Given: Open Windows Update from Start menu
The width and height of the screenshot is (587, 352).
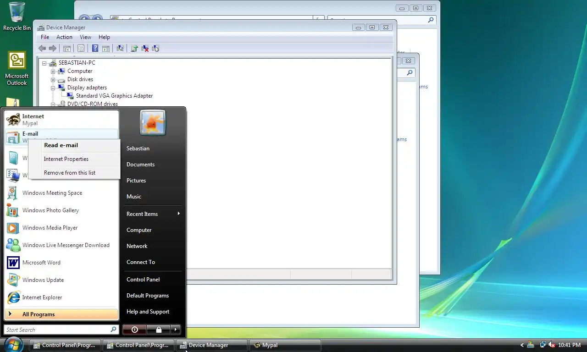Looking at the screenshot, I should click(x=61, y=280).
